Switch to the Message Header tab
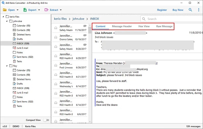203x129 pixels. tap(122, 26)
